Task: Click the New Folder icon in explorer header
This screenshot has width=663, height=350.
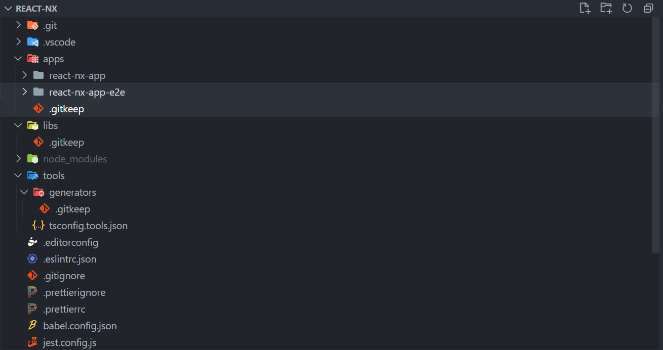Action: tap(606, 8)
